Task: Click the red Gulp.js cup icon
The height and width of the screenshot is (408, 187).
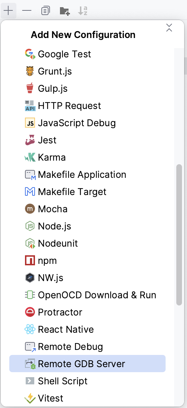Action: [30, 88]
